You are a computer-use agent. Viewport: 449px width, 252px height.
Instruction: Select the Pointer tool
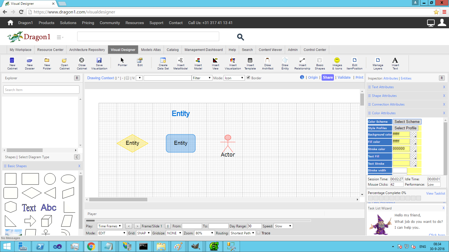pyautogui.click(x=122, y=62)
